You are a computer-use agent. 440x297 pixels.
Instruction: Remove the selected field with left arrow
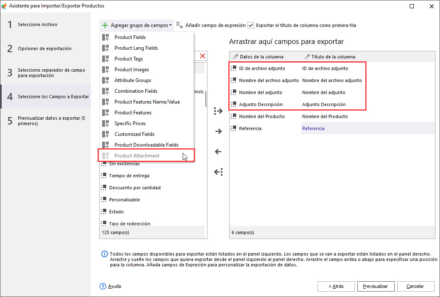218,152
